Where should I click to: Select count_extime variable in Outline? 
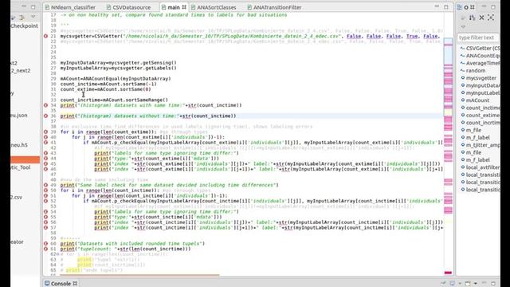click(480, 115)
